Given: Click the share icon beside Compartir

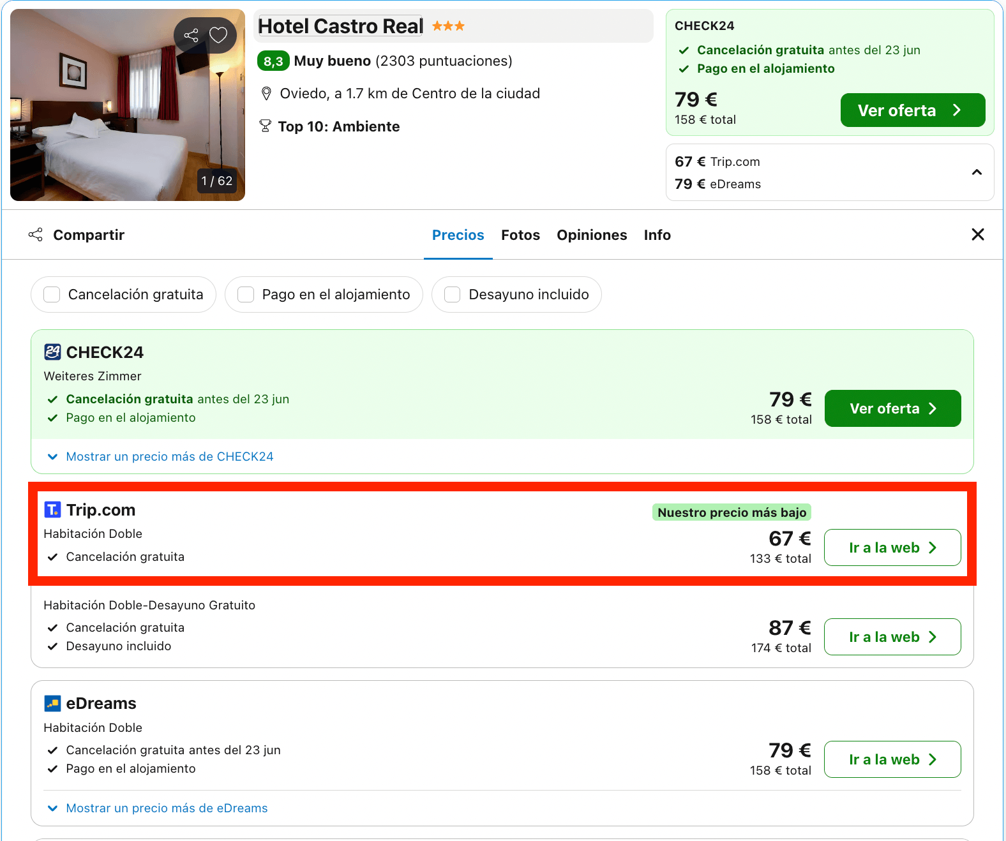Looking at the screenshot, I should click(x=36, y=235).
